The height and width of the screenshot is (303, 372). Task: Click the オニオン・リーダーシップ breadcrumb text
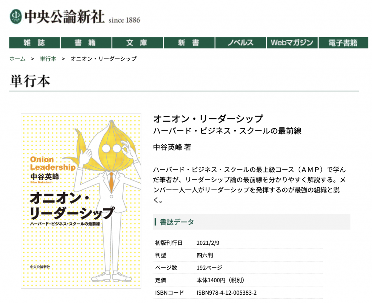tap(104, 59)
